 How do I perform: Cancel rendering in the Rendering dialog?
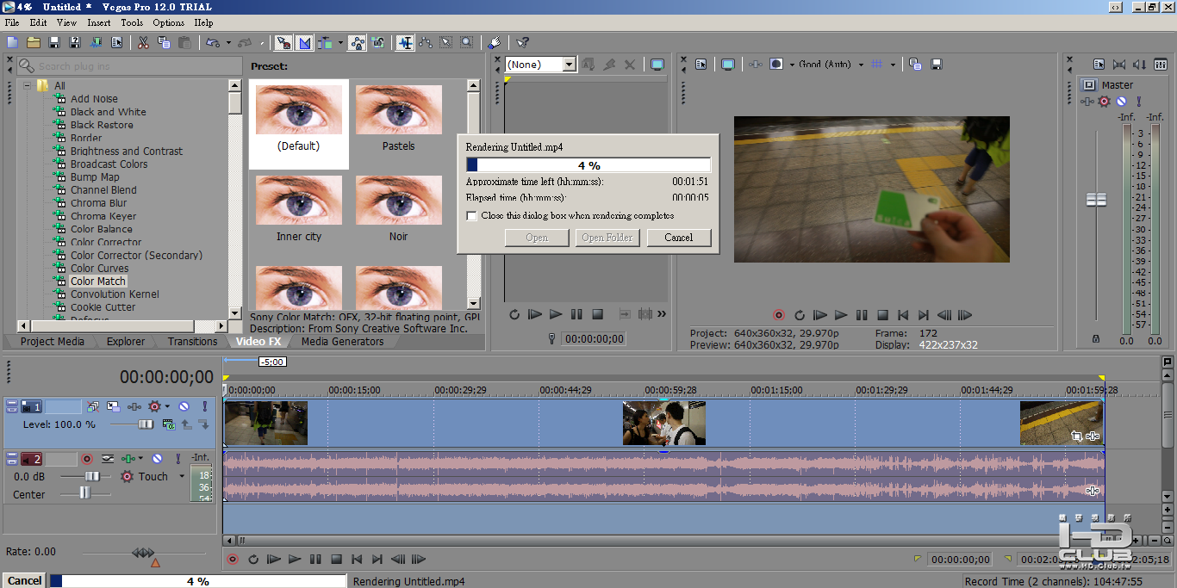click(x=679, y=238)
